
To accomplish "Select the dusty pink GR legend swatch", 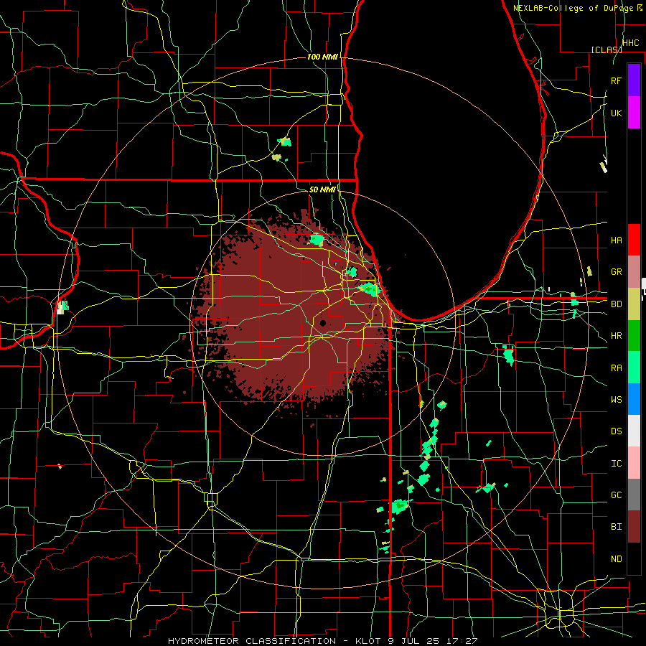I will pos(634,271).
